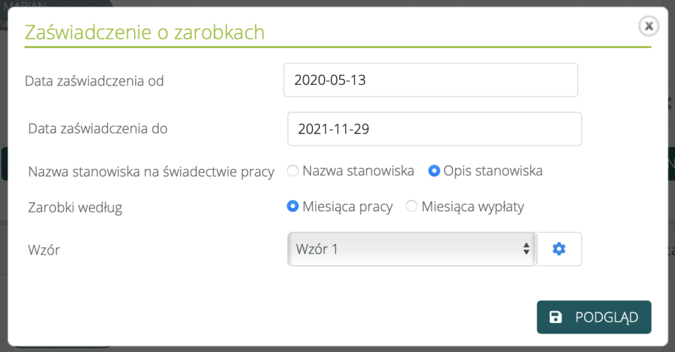The width and height of the screenshot is (675, 352).
Task: Switch earnings to Miesiąca wypłaty radio
Action: [x=412, y=207]
